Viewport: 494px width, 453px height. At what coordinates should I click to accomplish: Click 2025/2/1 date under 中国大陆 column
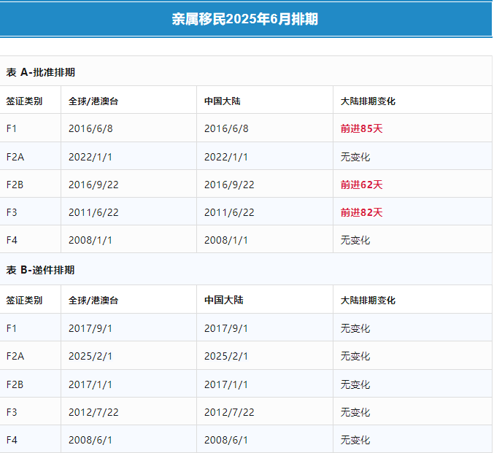pyautogui.click(x=226, y=356)
